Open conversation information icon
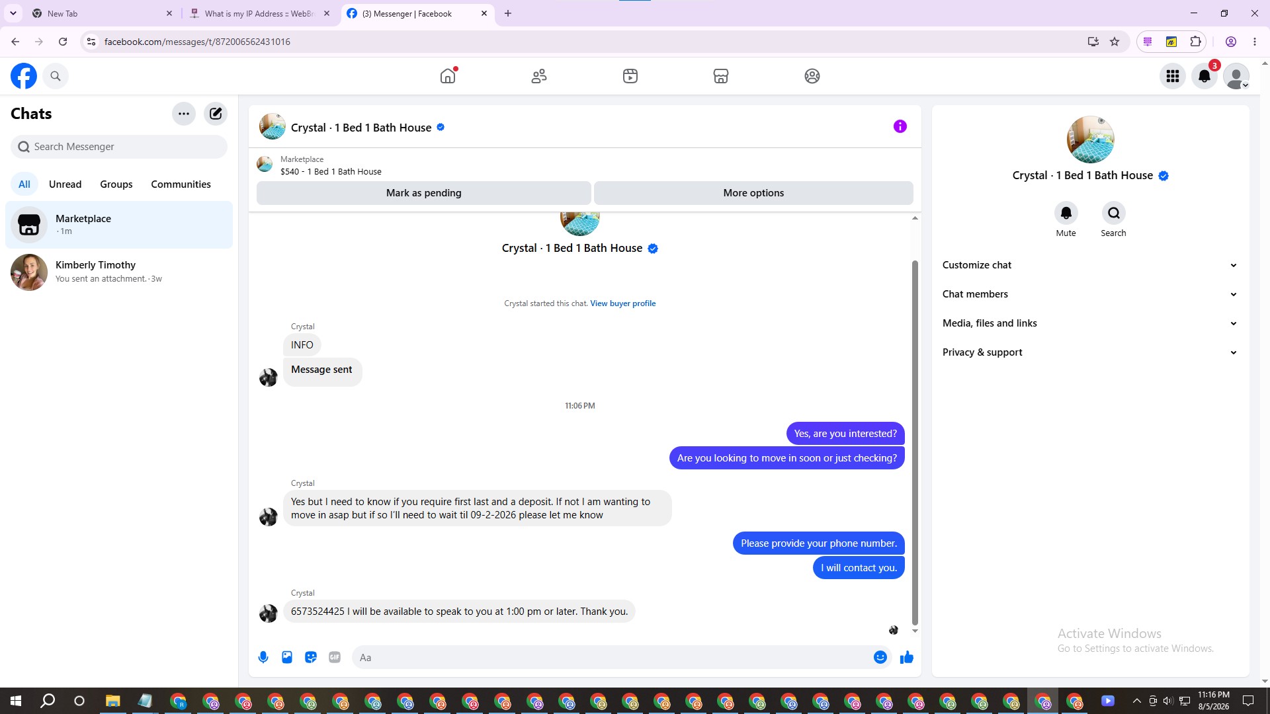 (x=900, y=126)
